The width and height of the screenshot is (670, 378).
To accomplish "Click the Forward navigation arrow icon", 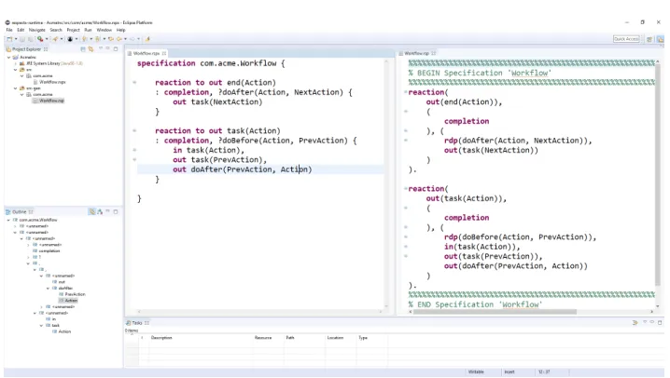I will pos(132,39).
